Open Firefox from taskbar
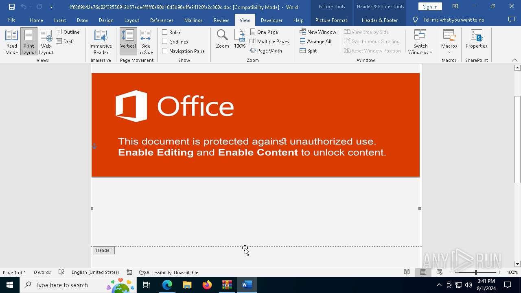Screen dimensions: 521x293 [207, 285]
